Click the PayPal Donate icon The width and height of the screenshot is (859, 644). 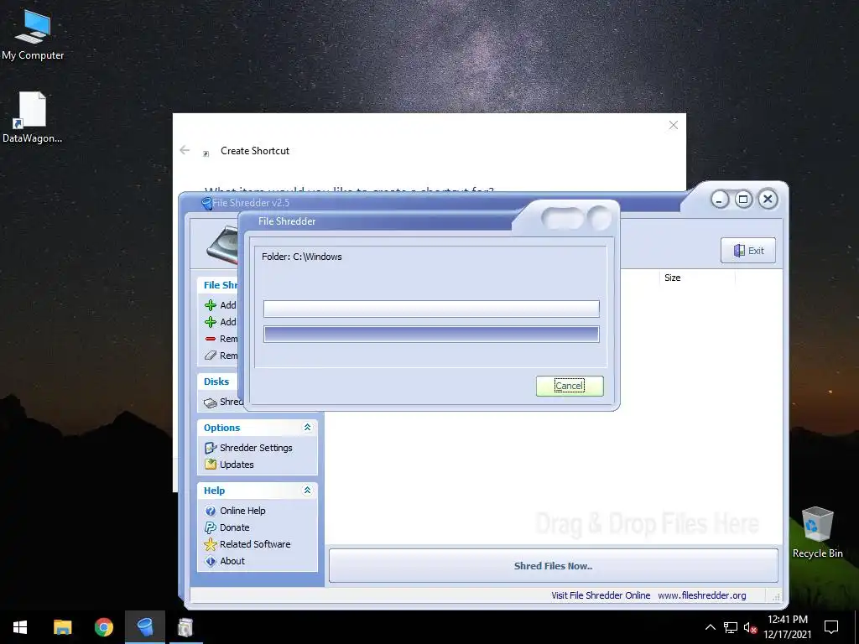[211, 527]
